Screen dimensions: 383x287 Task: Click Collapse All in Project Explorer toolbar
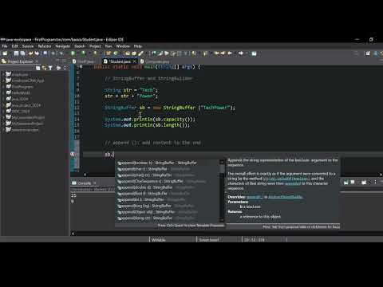point(38,68)
